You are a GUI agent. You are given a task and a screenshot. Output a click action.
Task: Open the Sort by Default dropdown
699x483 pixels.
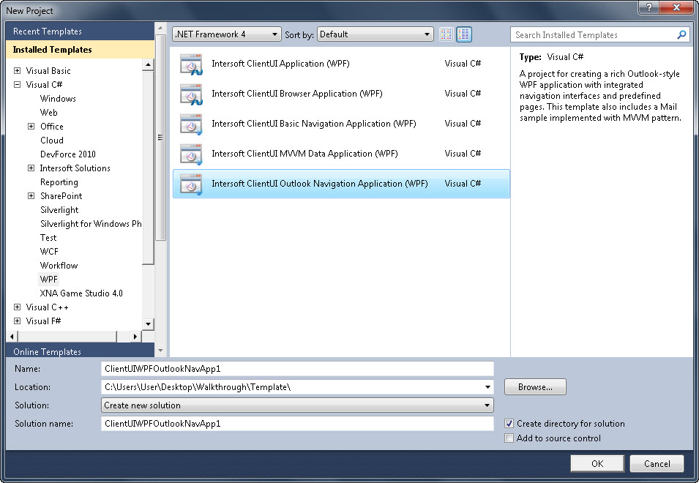tap(375, 34)
